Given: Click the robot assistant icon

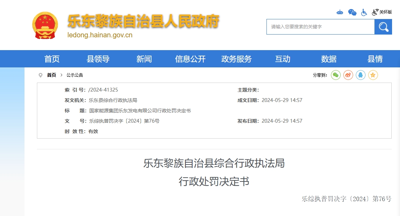Looking at the screenshot, I should point(340,12).
